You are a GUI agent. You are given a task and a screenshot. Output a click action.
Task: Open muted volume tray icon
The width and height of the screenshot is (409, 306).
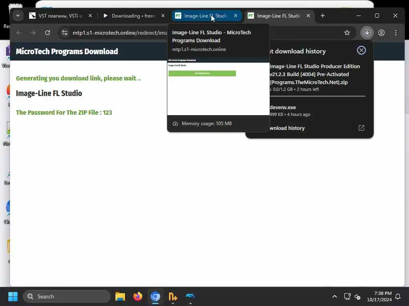357,296
